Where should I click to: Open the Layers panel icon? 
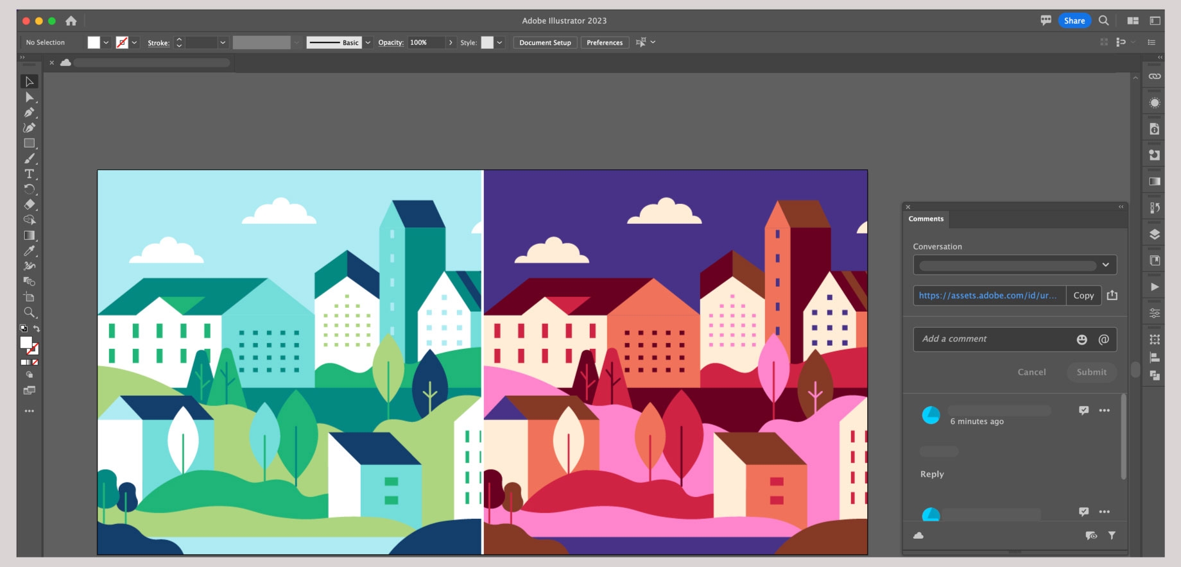pos(1154,234)
